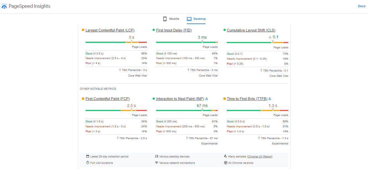The height and width of the screenshot is (169, 368).
Task: Click the FID value '3 ms'
Action: [202, 37]
